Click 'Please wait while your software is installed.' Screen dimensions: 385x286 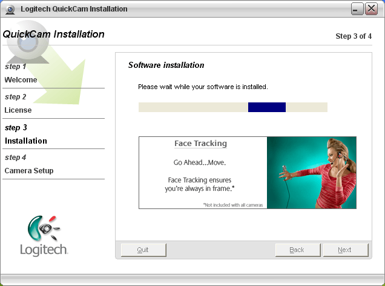click(x=203, y=87)
